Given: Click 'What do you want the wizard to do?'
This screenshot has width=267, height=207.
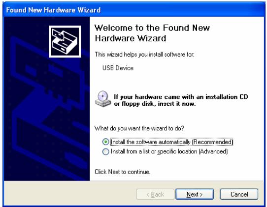Looking at the screenshot, I should (139, 128).
